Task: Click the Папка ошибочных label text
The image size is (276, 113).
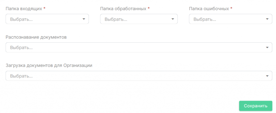Action: (209, 9)
